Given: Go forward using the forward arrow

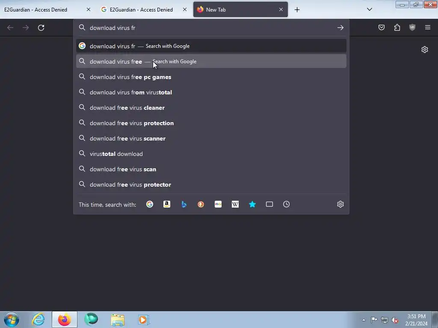Looking at the screenshot, I should click(x=26, y=28).
